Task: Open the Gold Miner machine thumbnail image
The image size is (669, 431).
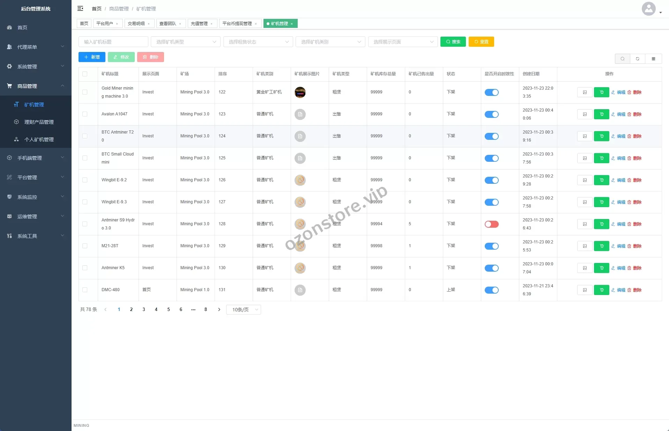Action: coord(300,92)
